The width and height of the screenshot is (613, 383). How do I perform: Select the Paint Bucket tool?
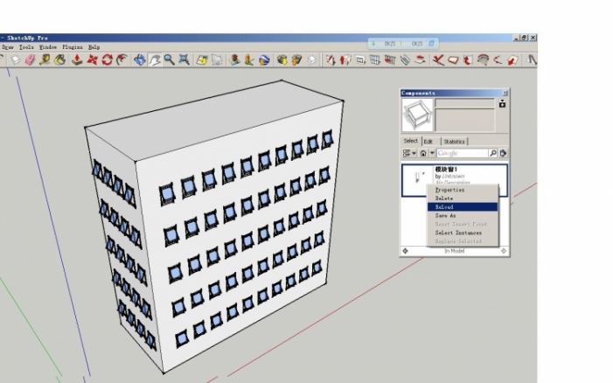pos(60,60)
